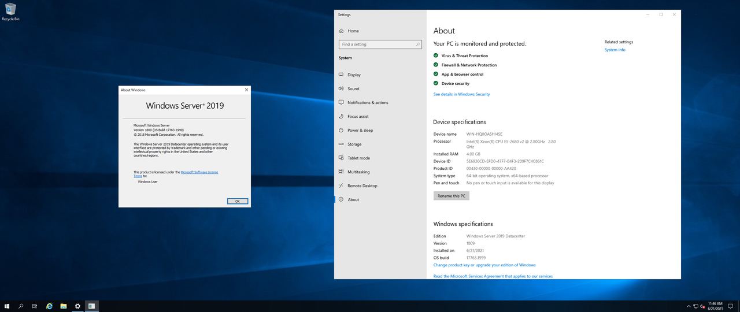
Task: Open See details in Windows Security link
Action: click(461, 94)
